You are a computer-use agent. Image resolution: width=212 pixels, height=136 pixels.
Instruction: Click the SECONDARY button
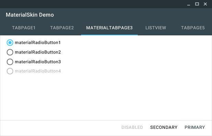[164, 127]
